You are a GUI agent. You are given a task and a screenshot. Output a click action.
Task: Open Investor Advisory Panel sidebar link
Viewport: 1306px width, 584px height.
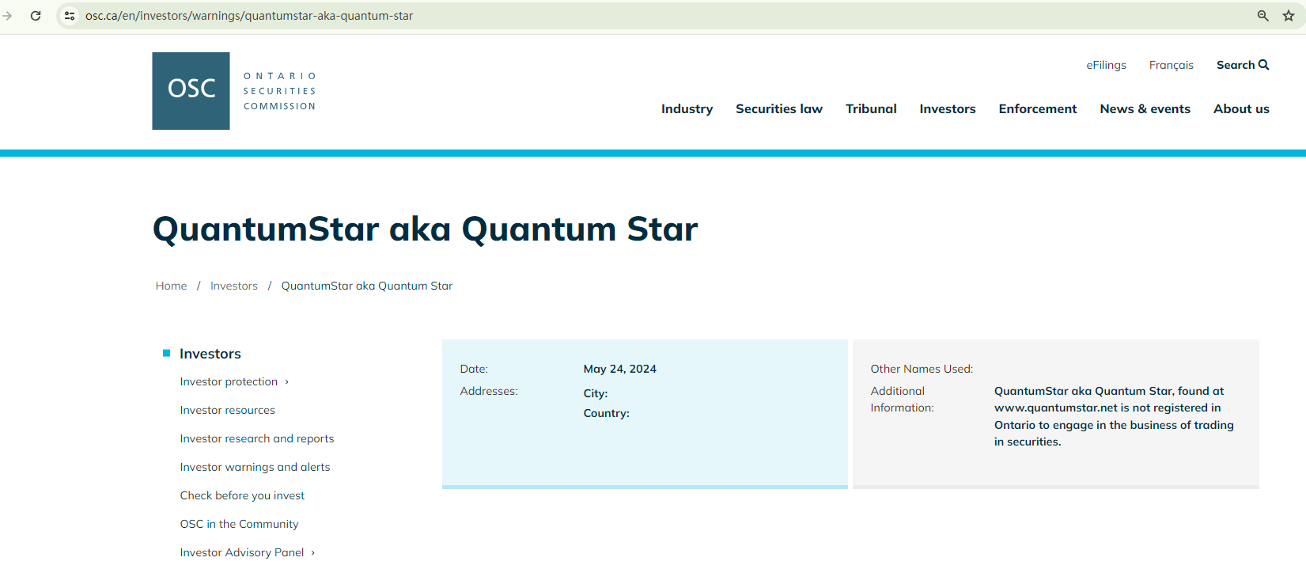[242, 552]
